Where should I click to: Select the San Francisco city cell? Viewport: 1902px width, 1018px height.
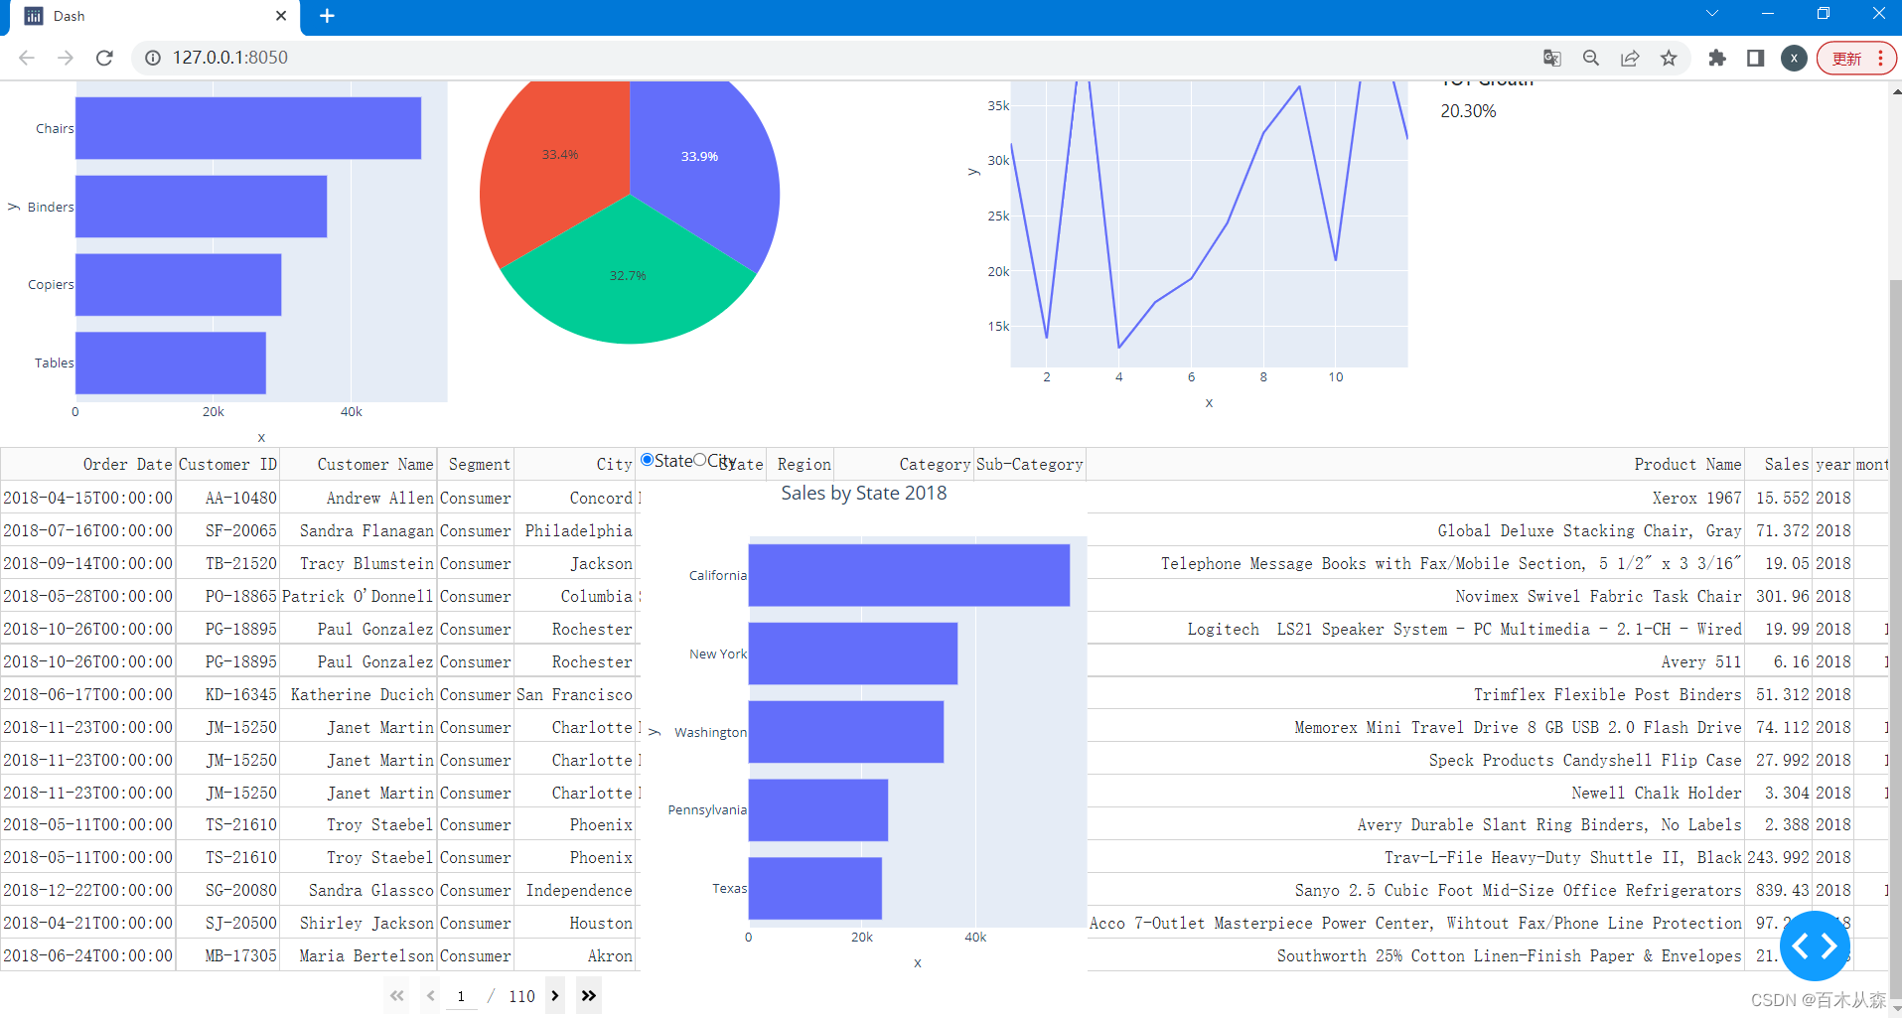click(x=575, y=694)
